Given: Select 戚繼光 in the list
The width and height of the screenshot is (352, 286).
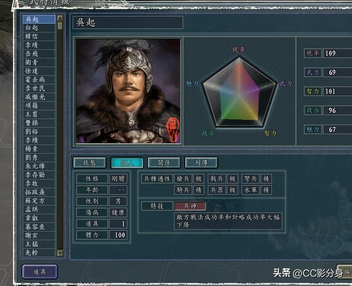Looking at the screenshot, I should (x=39, y=97).
